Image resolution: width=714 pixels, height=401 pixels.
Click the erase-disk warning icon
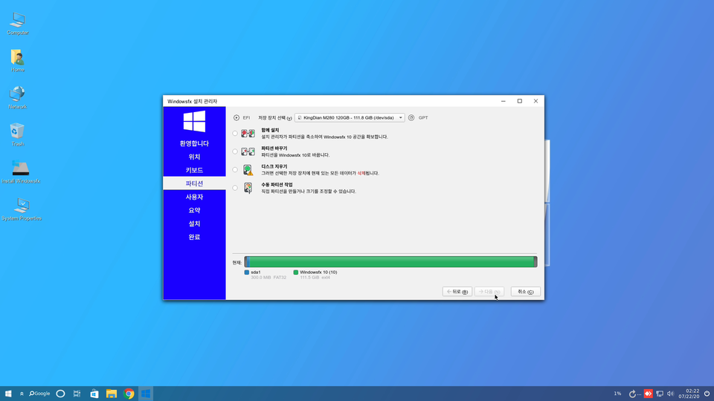click(x=248, y=170)
